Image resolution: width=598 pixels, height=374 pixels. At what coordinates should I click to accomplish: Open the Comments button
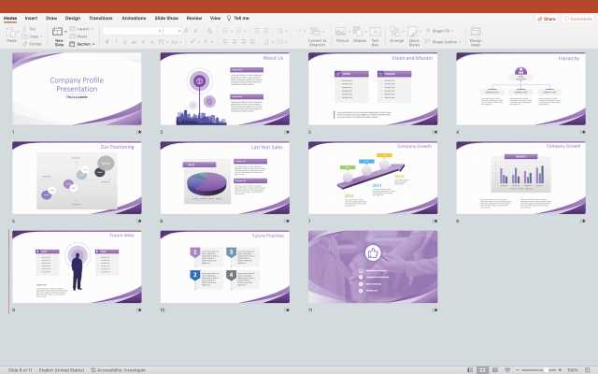coord(579,18)
